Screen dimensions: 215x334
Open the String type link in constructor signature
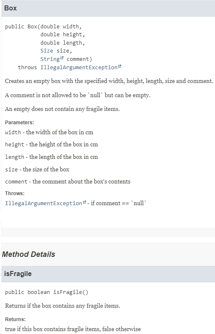click(x=50, y=59)
